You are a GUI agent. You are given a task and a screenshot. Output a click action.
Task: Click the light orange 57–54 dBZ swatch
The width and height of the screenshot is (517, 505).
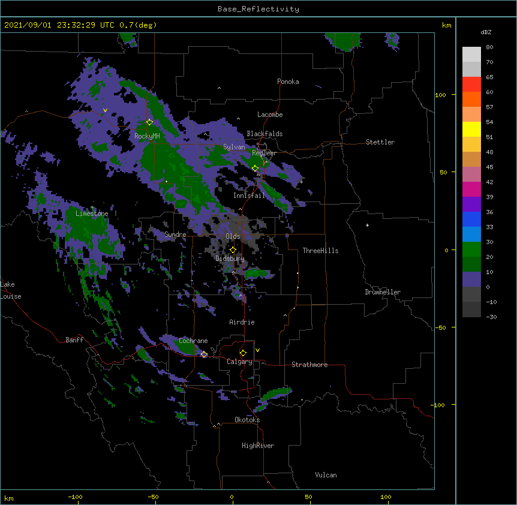point(471,115)
